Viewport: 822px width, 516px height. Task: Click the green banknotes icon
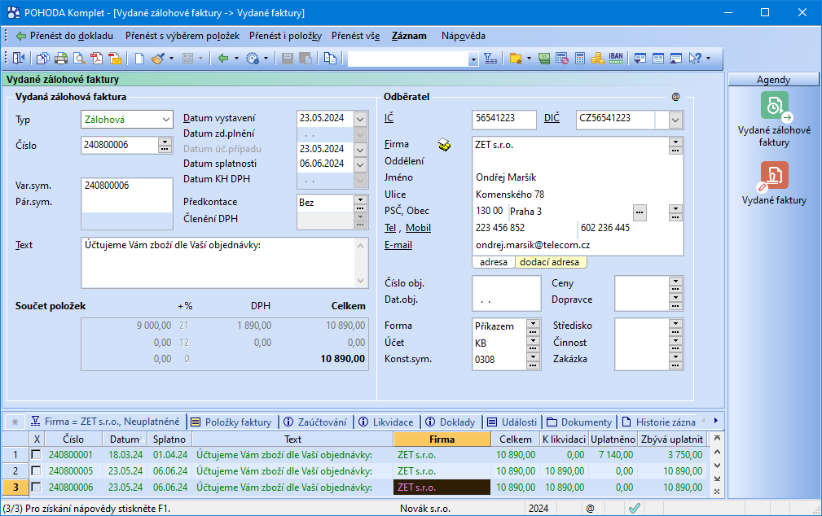tap(544, 58)
